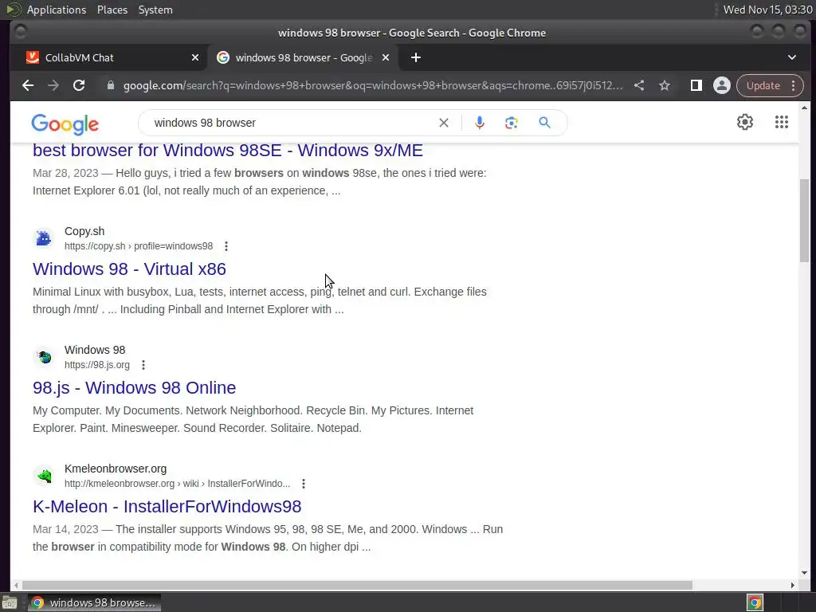Click the address bar URL
The image size is (816, 612).
373,85
